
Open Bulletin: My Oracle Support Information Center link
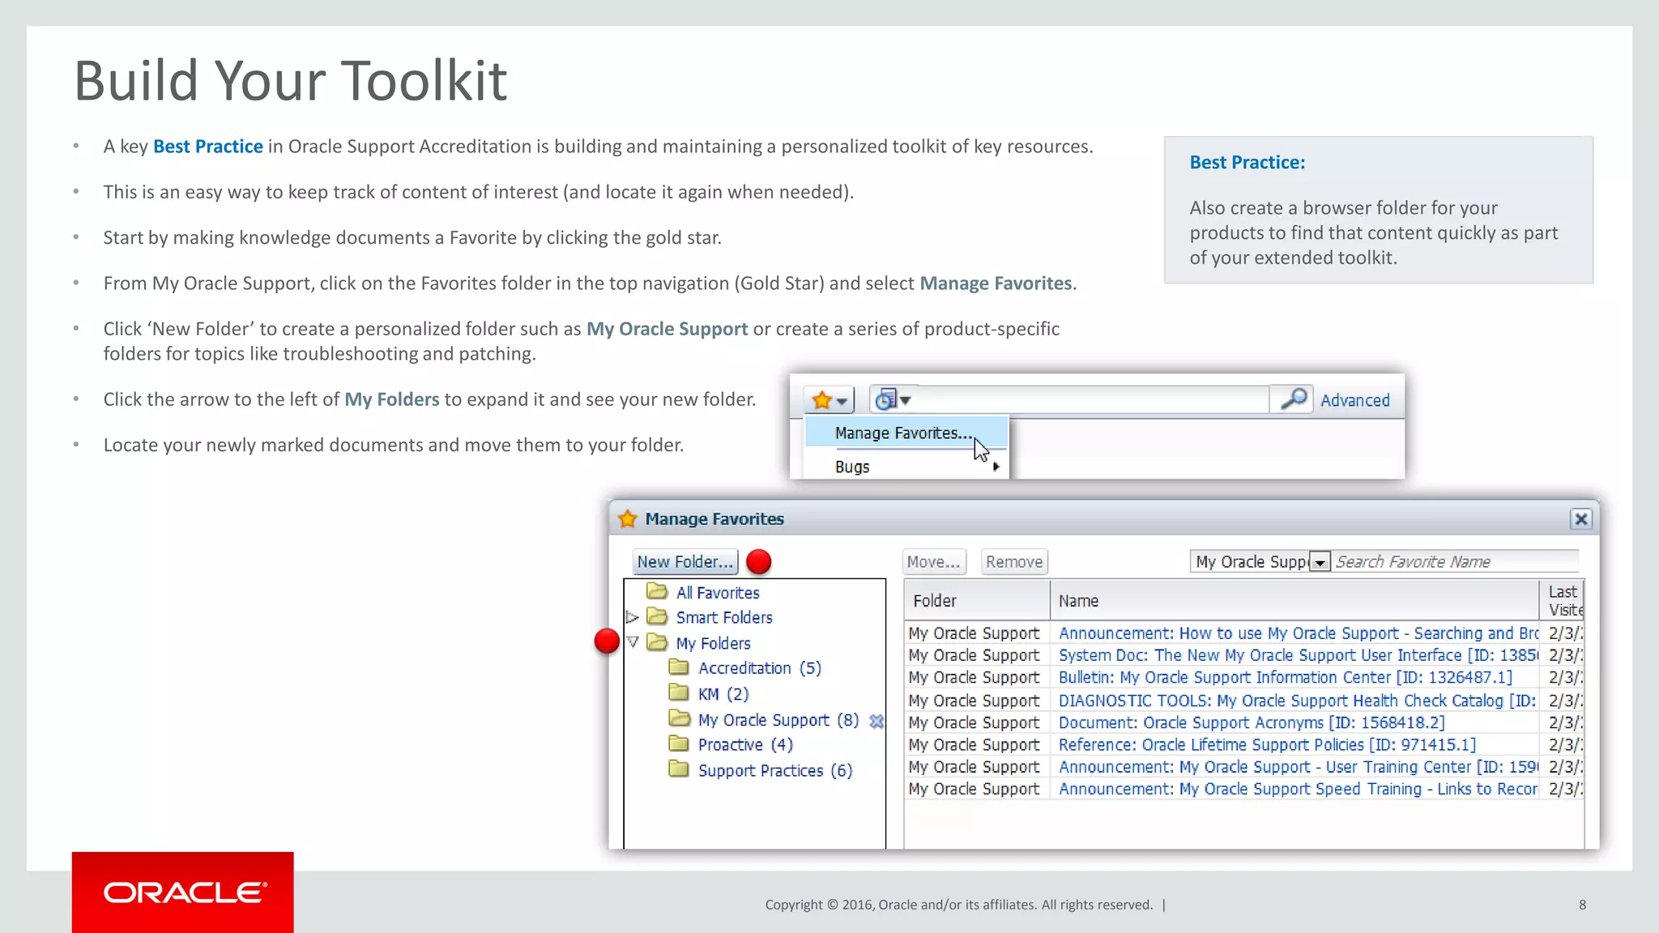pyautogui.click(x=1286, y=677)
